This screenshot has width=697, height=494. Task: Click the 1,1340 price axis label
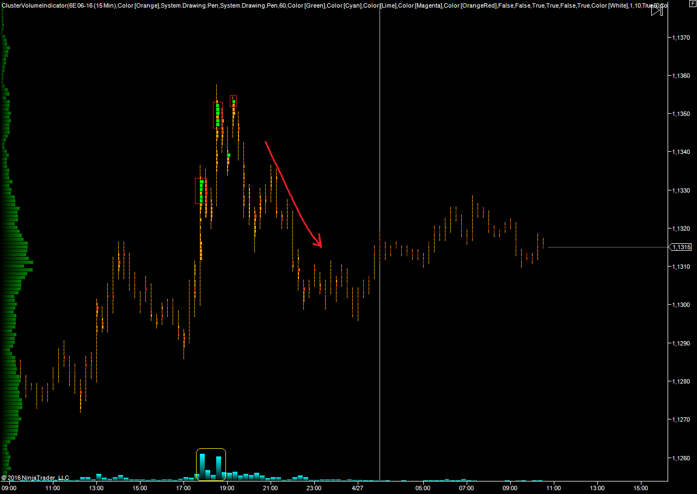coord(681,152)
